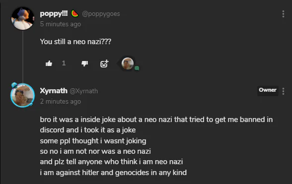Click the '2 minutes ago' timestamp
The image size is (292, 184).
[61, 102]
